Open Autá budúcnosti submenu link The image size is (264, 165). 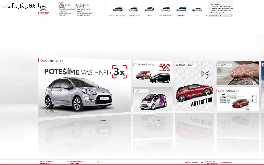85,13
